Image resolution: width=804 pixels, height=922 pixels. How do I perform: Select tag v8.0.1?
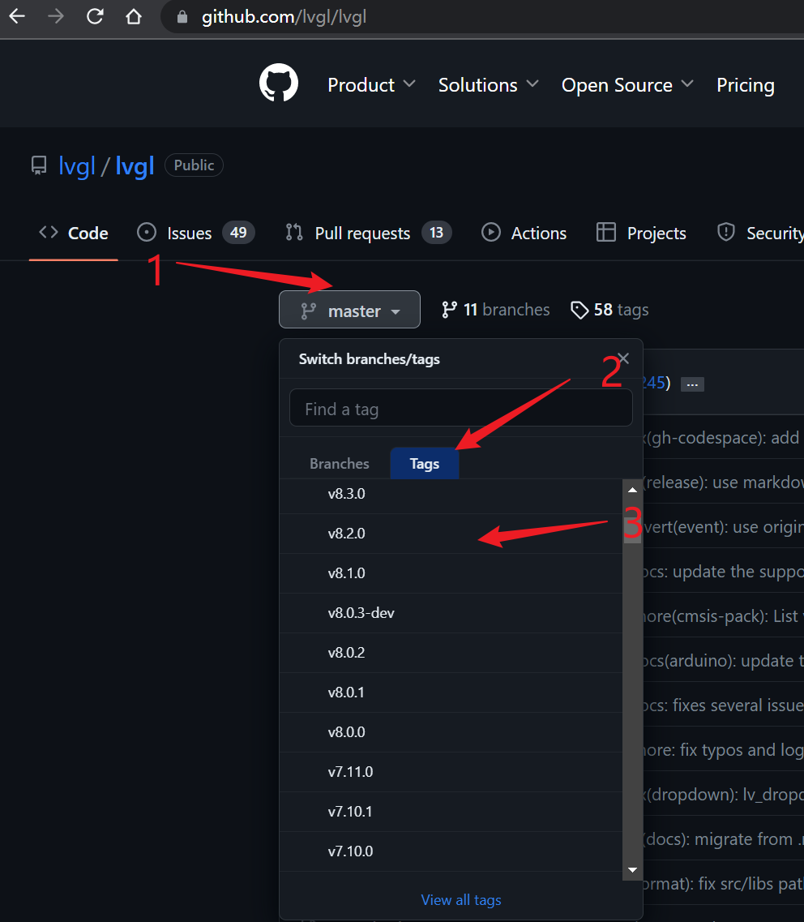[451, 693]
